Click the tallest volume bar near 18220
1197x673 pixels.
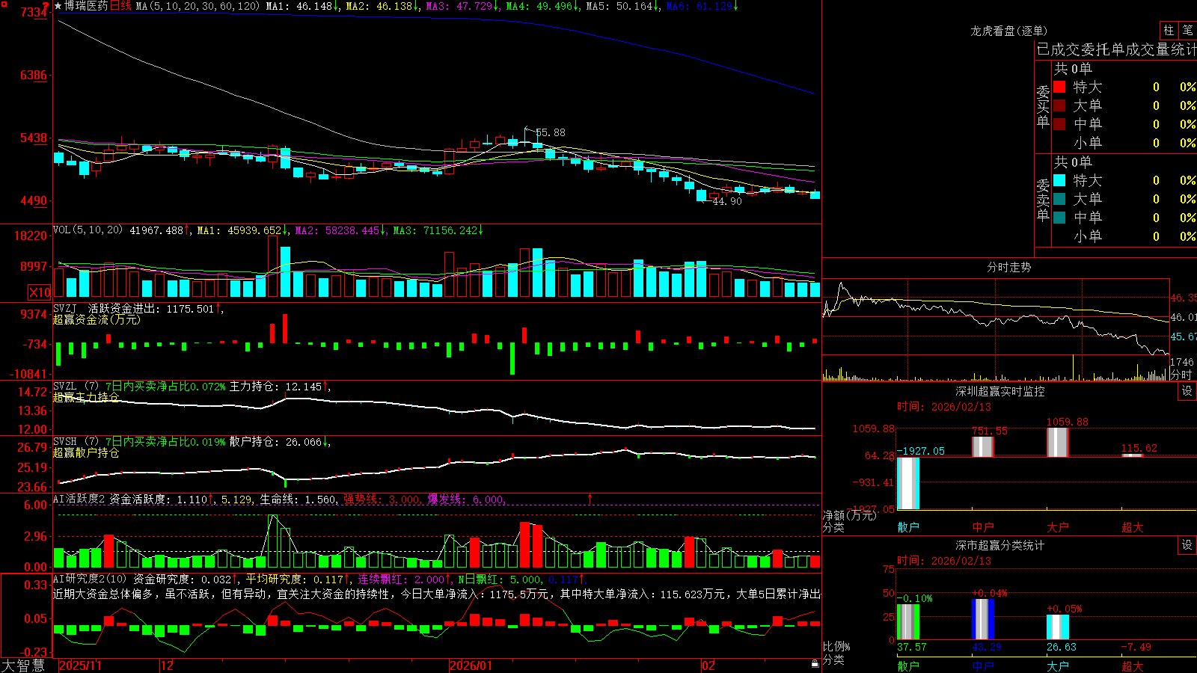tap(273, 266)
